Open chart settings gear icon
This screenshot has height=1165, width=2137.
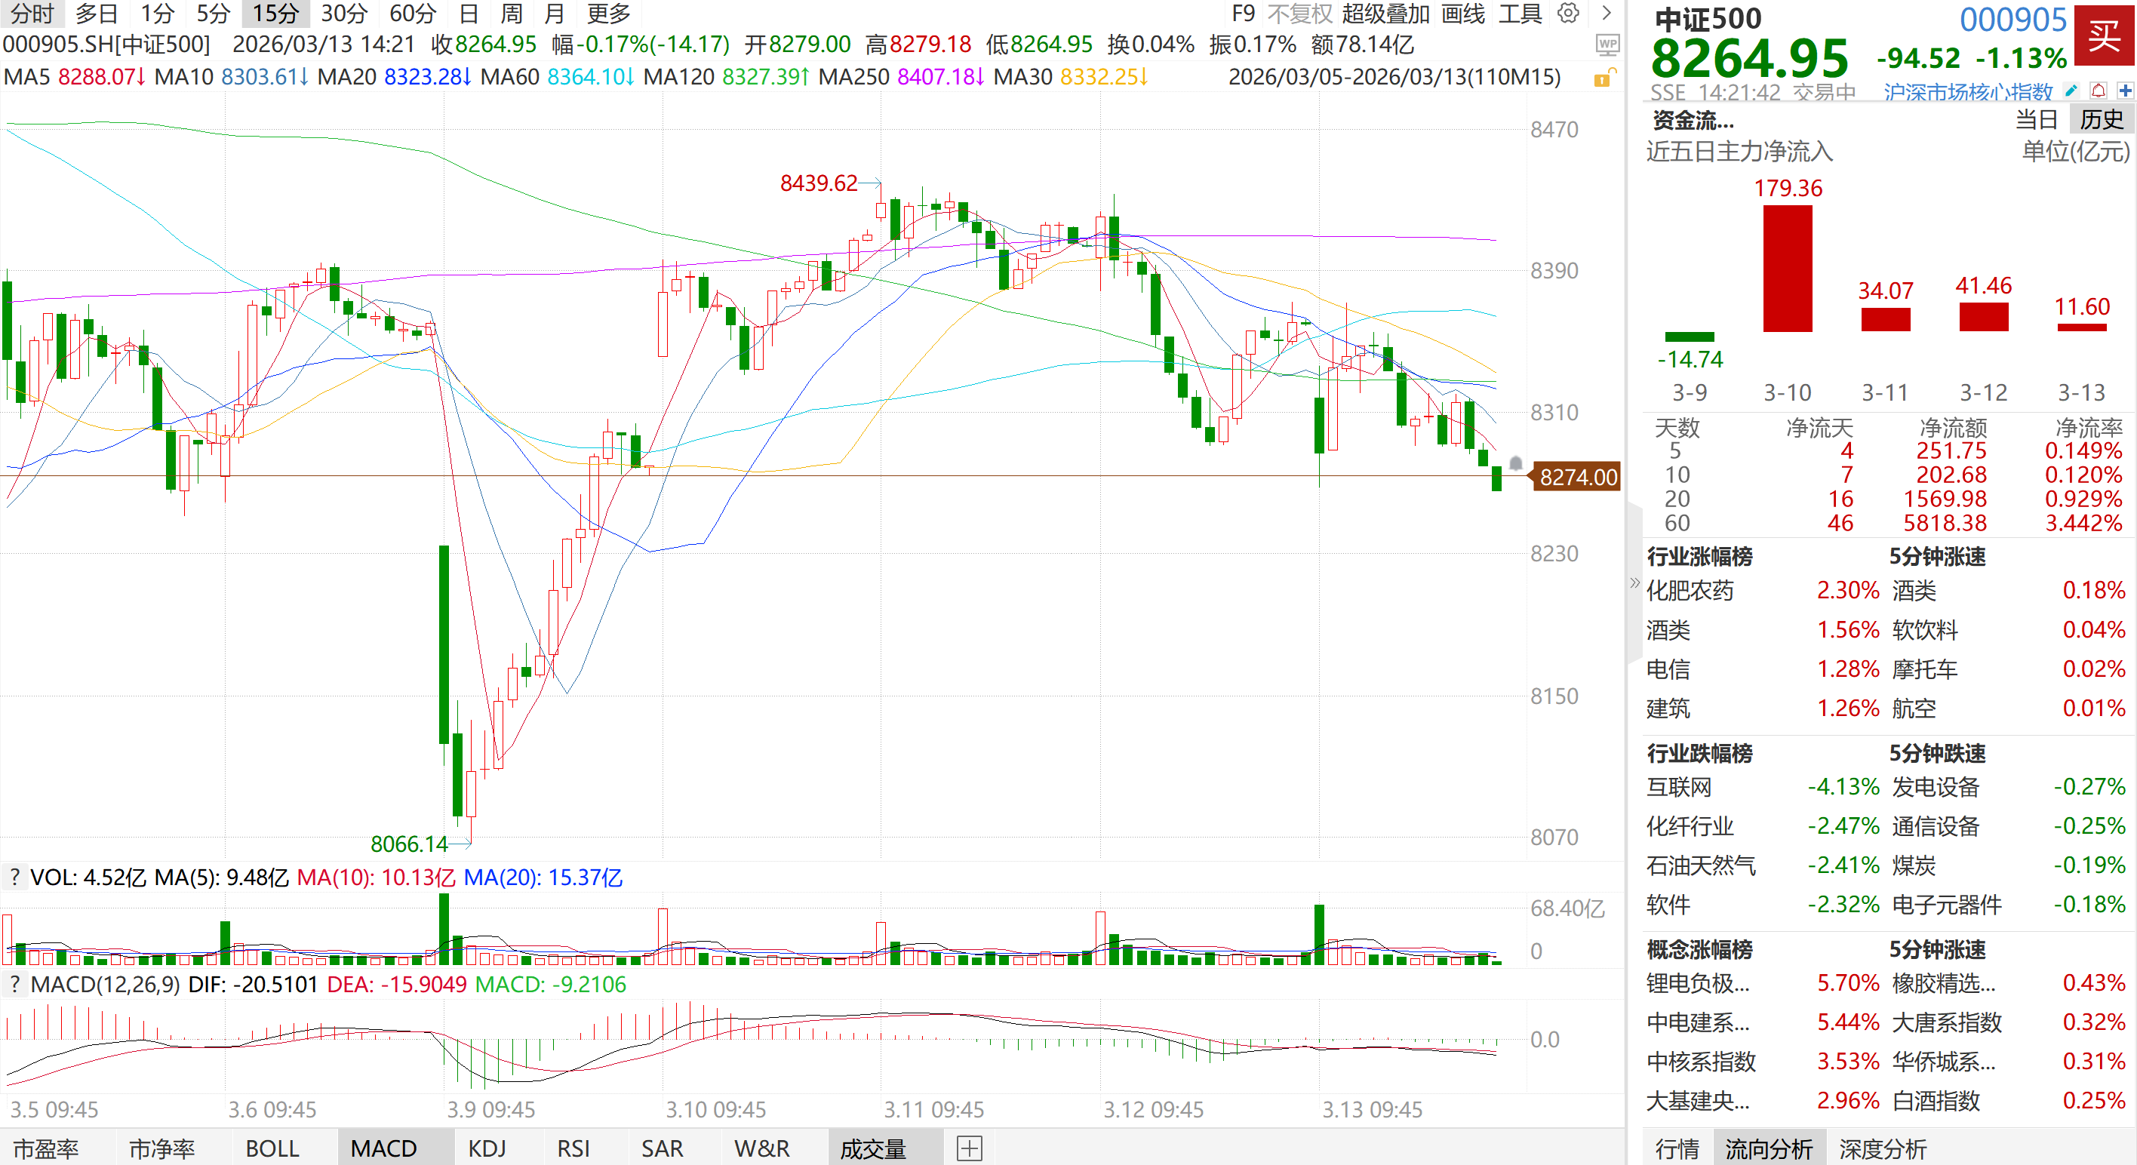[x=1568, y=14]
